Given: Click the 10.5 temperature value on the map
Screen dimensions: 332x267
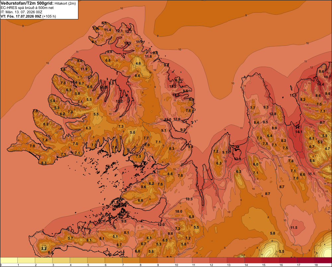Looking at the screenshot, I should pyautogui.click(x=103, y=87).
